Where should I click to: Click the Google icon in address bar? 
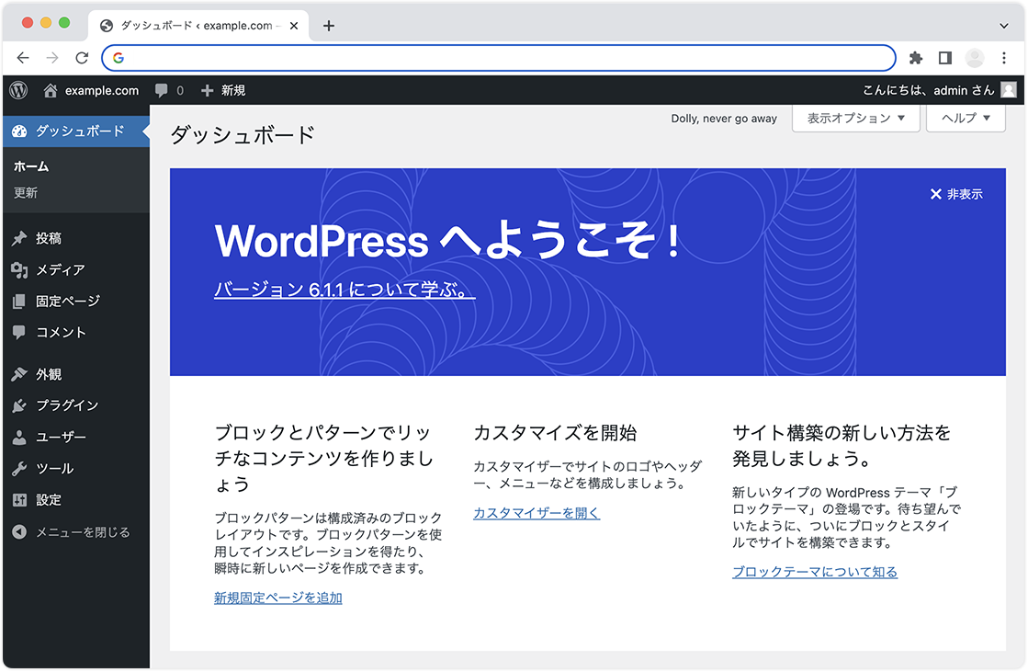click(119, 58)
